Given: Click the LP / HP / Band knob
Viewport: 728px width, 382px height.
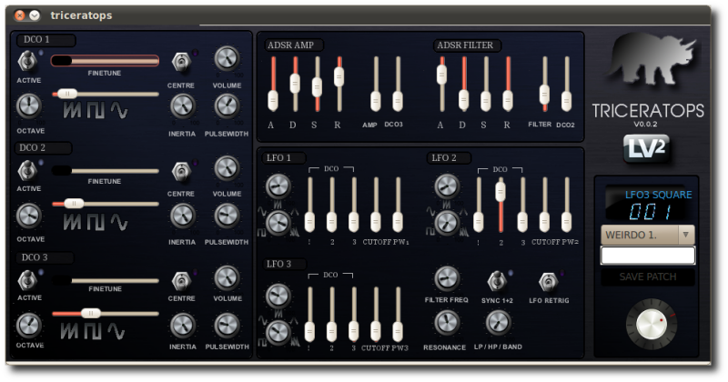Looking at the screenshot, I should 498,323.
